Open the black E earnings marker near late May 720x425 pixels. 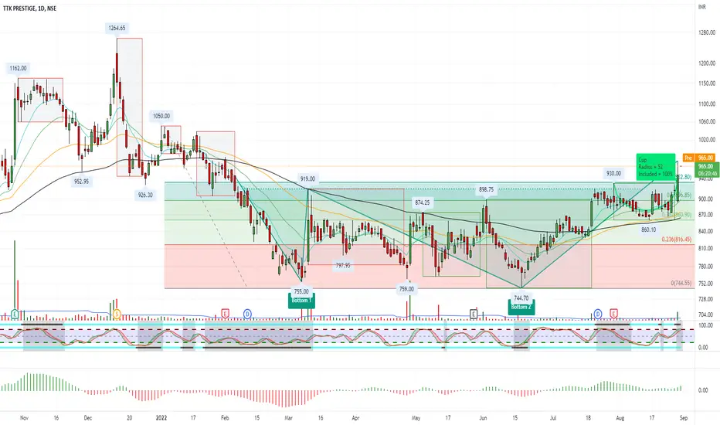[474, 314]
